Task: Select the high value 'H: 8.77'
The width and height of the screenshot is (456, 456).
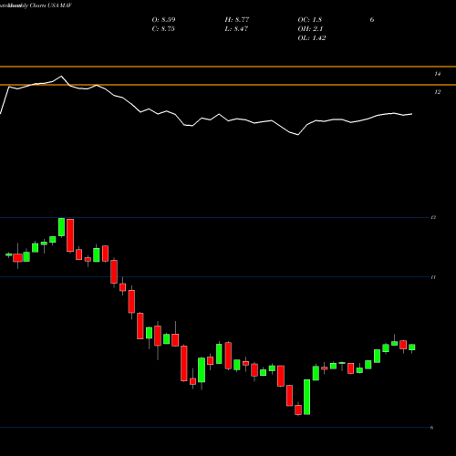Action: [237, 20]
